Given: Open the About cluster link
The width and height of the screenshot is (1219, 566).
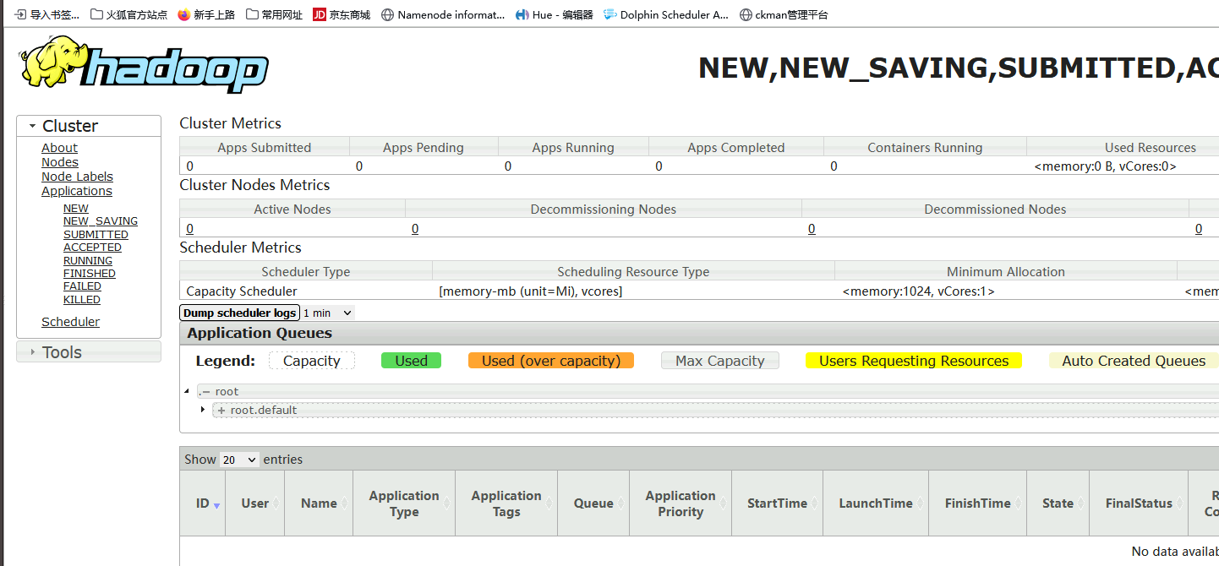Looking at the screenshot, I should coord(59,148).
